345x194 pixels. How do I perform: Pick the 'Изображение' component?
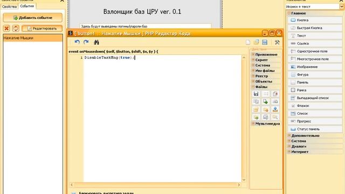coord(315,67)
